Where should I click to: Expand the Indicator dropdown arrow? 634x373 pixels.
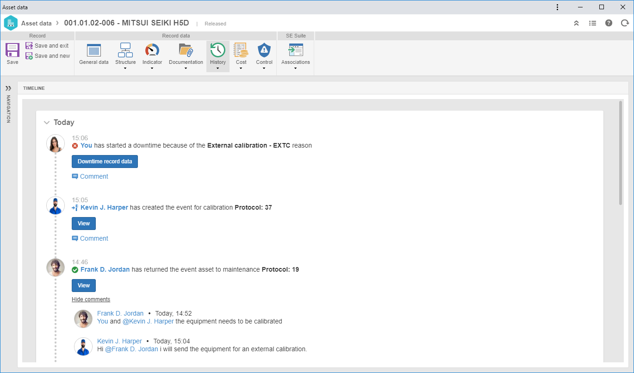point(152,68)
